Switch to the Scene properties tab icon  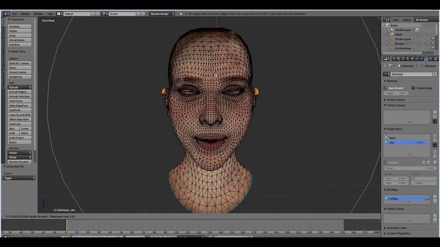point(403,59)
